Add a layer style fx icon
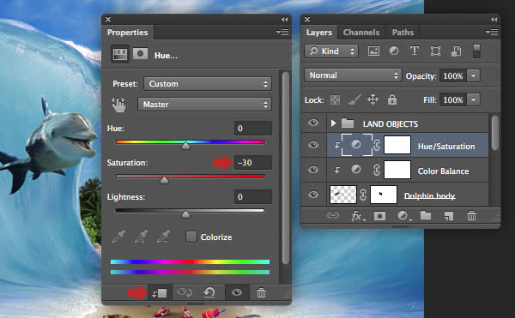This screenshot has width=515, height=318. [357, 216]
